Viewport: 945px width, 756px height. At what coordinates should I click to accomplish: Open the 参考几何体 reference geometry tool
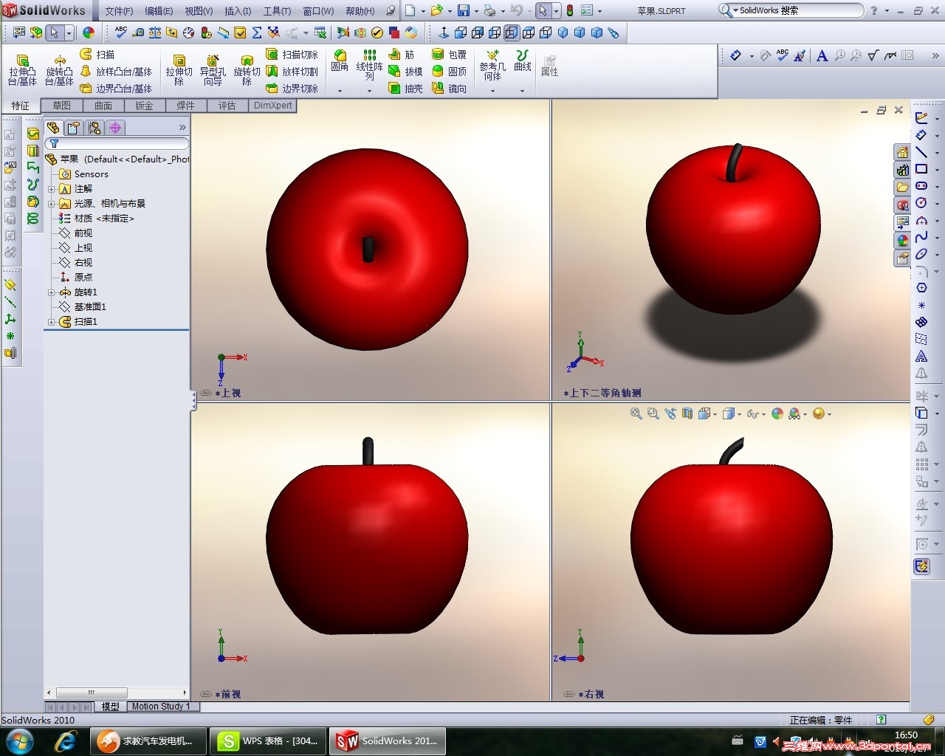[492, 65]
